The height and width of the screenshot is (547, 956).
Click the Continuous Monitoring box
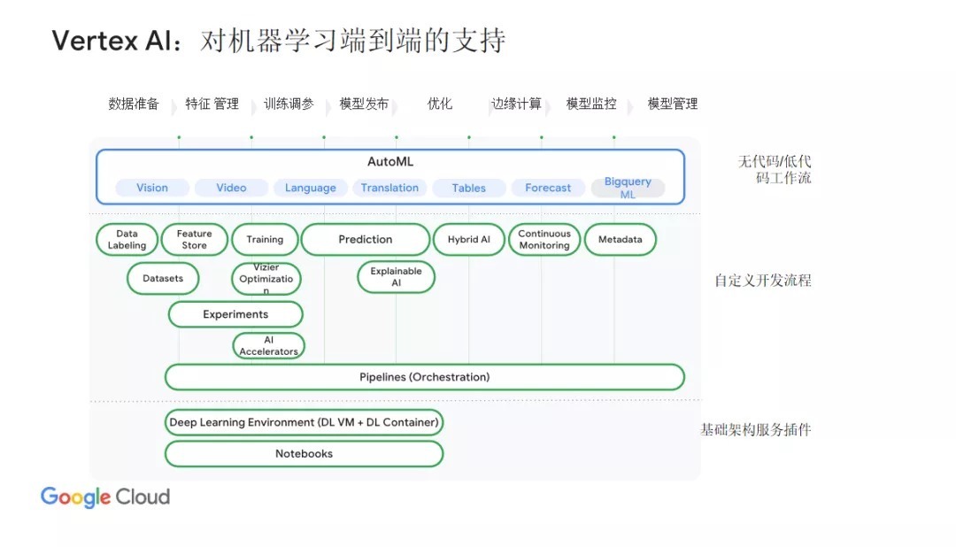[544, 240]
